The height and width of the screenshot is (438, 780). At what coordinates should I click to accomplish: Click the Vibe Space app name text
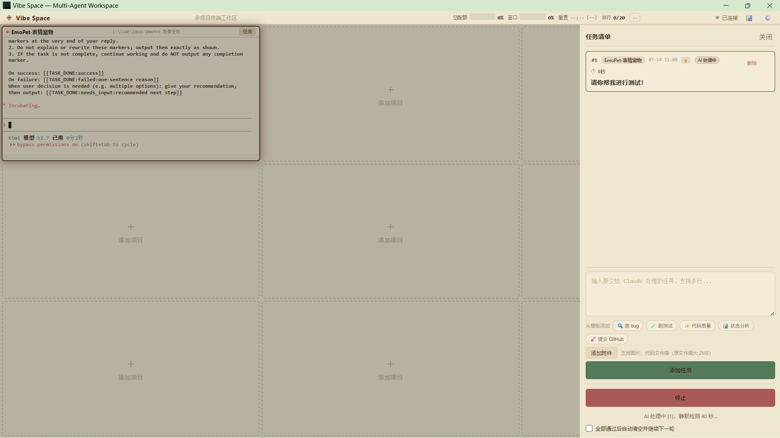click(x=33, y=18)
